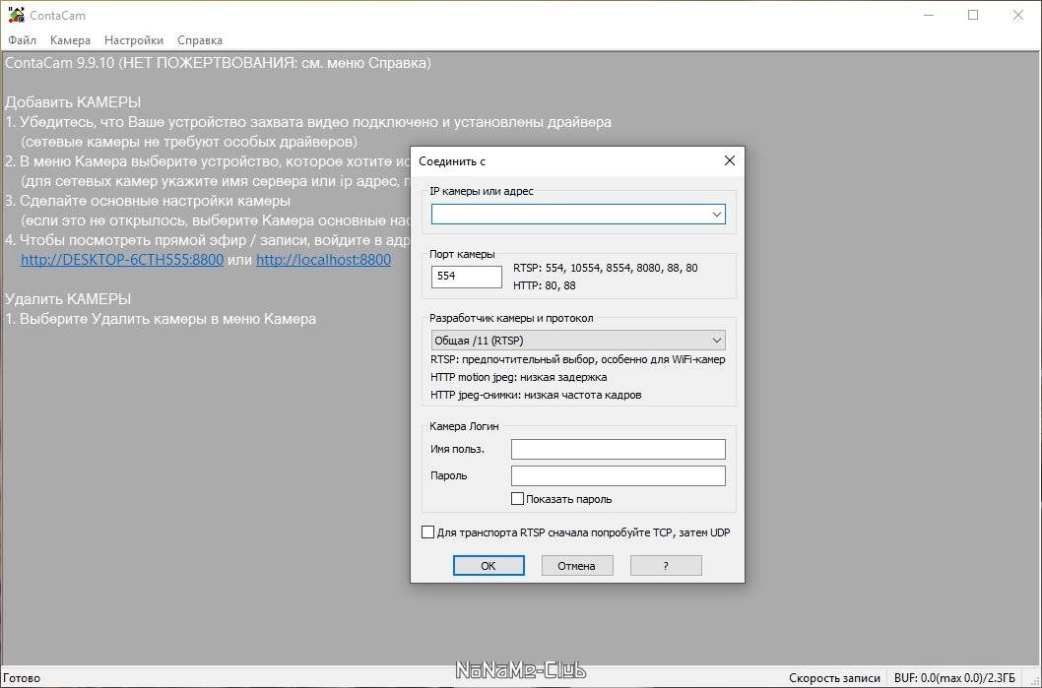Click the ContaCam app icon in title bar
This screenshot has height=688, width=1042.
click(x=16, y=15)
